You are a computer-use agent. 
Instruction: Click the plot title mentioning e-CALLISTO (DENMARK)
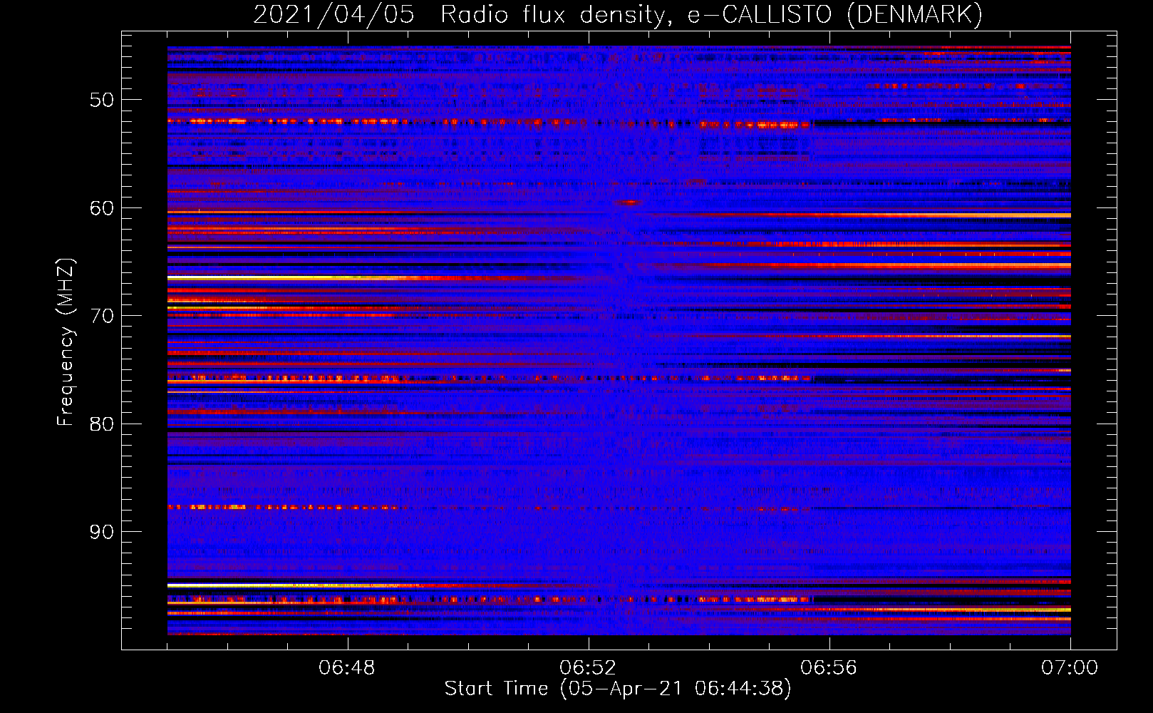pos(618,15)
